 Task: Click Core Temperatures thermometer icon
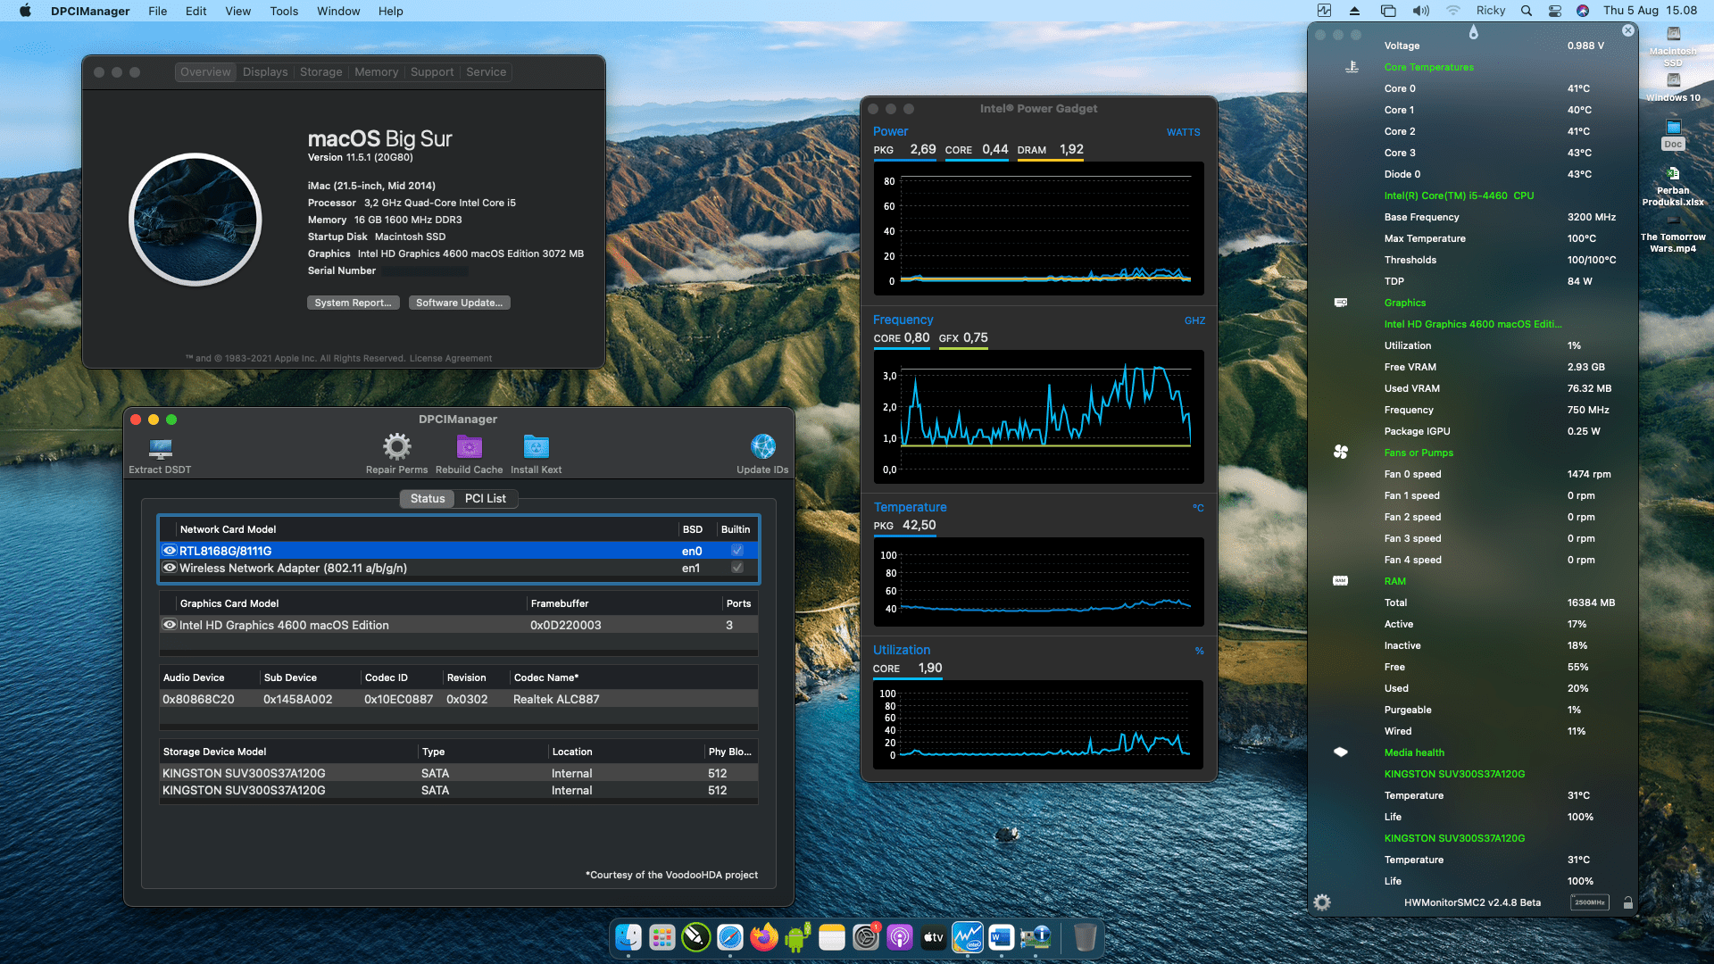(1352, 67)
